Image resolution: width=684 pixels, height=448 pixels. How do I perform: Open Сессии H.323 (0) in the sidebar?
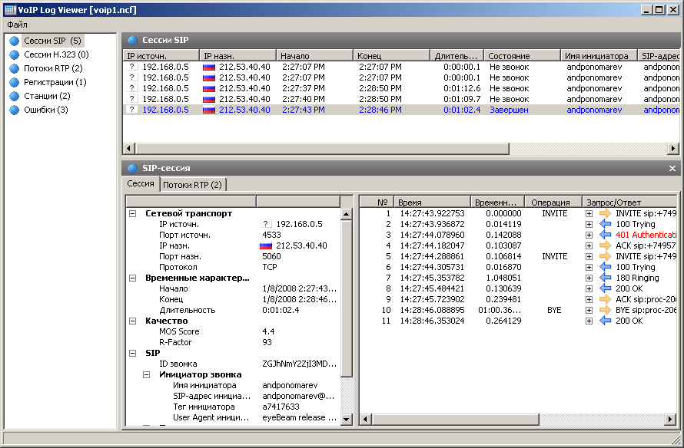pyautogui.click(x=56, y=54)
